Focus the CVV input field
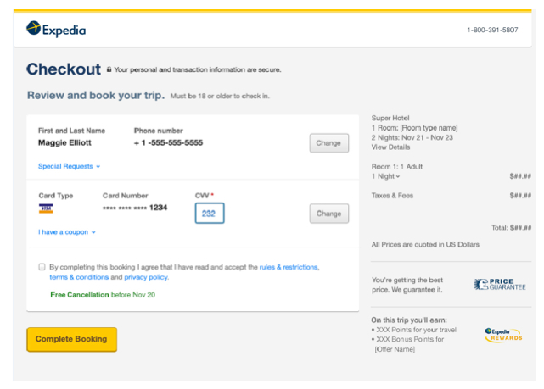 point(209,214)
